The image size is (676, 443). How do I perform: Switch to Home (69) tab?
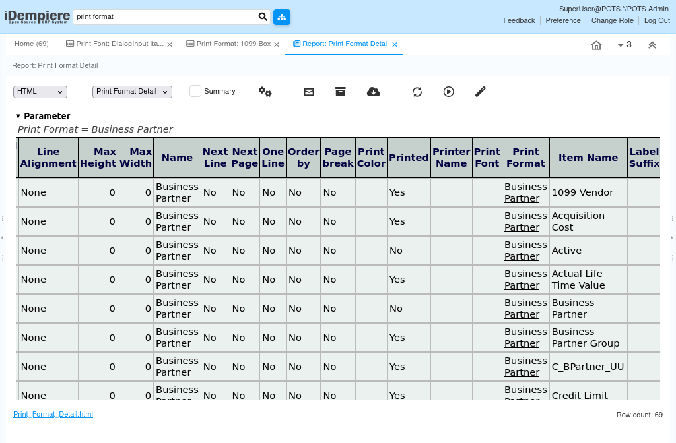pyautogui.click(x=32, y=44)
